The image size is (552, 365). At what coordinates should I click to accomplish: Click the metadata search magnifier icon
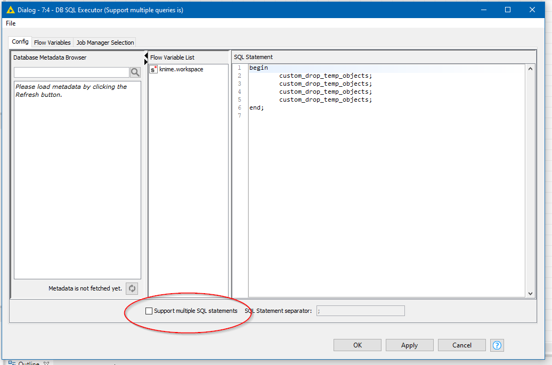click(135, 72)
